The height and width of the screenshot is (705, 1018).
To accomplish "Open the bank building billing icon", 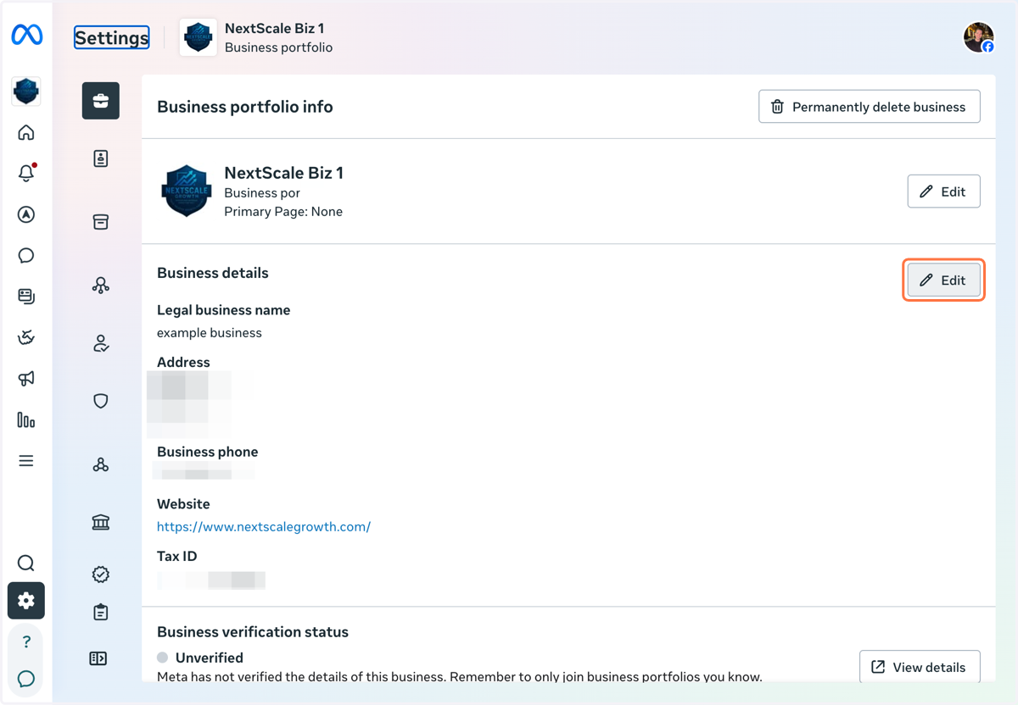I will click(x=101, y=522).
